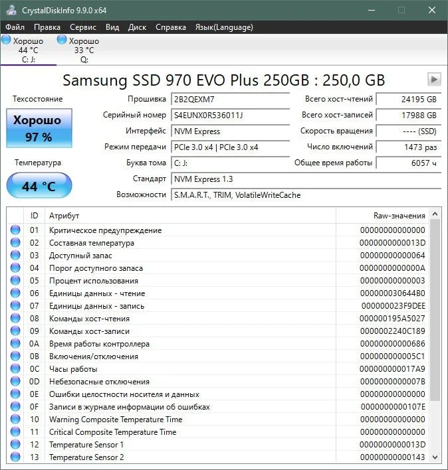The image size is (448, 470).
Task: Close the CrystalDiskInfo window
Action: click(432, 10)
